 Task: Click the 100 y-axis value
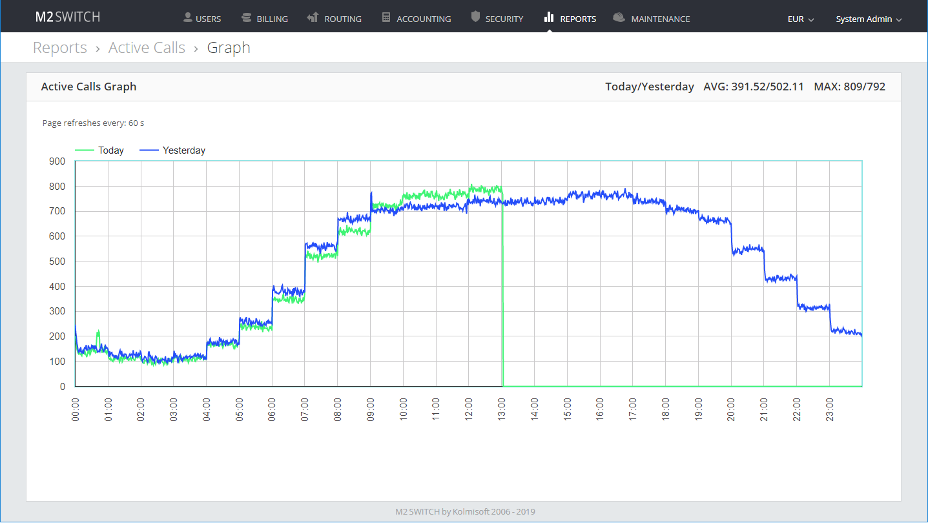click(x=57, y=362)
